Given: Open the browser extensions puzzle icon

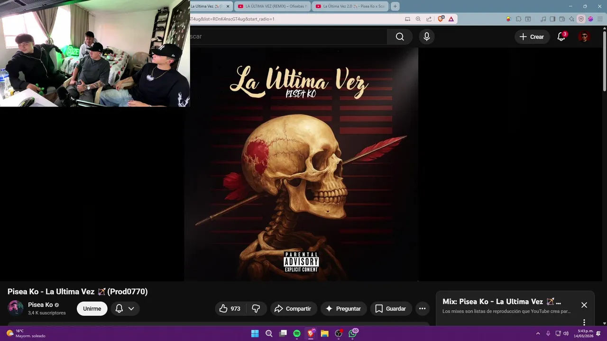Looking at the screenshot, I should click(518, 19).
